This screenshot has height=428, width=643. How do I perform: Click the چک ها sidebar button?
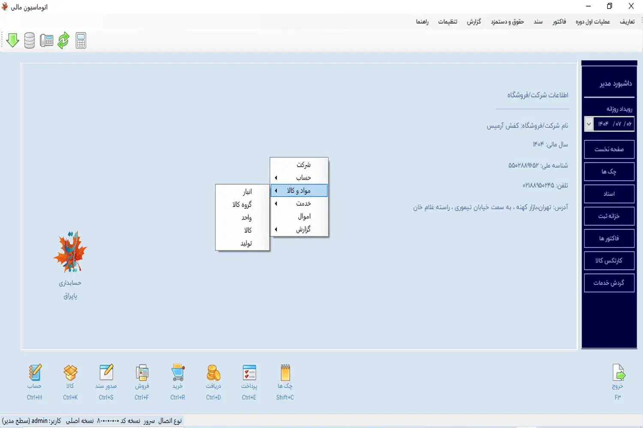point(609,172)
